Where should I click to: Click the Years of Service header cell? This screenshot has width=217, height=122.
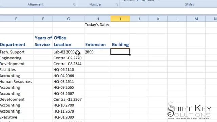point(43,41)
